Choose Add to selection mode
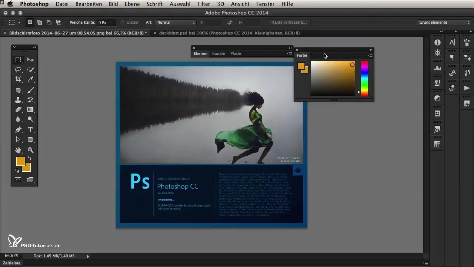The height and width of the screenshot is (267, 474). click(39, 22)
